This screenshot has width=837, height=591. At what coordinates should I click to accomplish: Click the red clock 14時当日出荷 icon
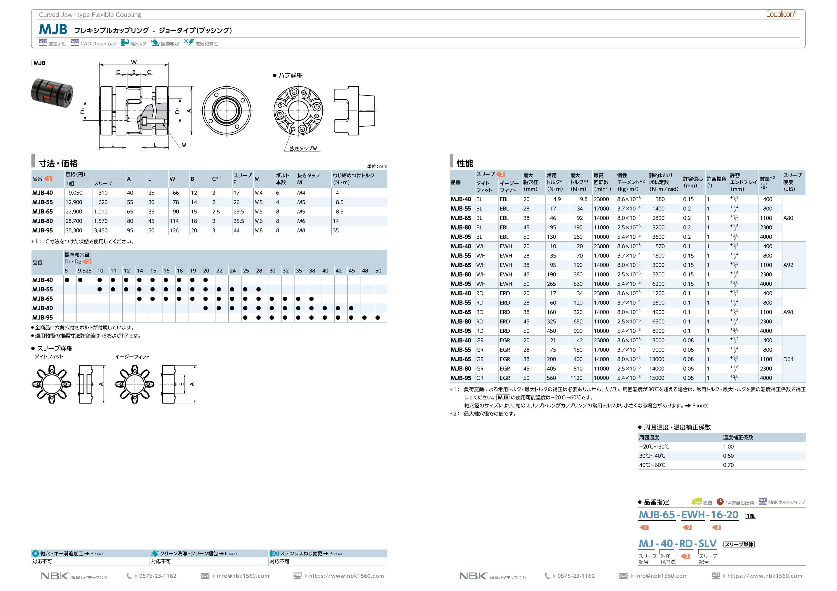point(720,502)
